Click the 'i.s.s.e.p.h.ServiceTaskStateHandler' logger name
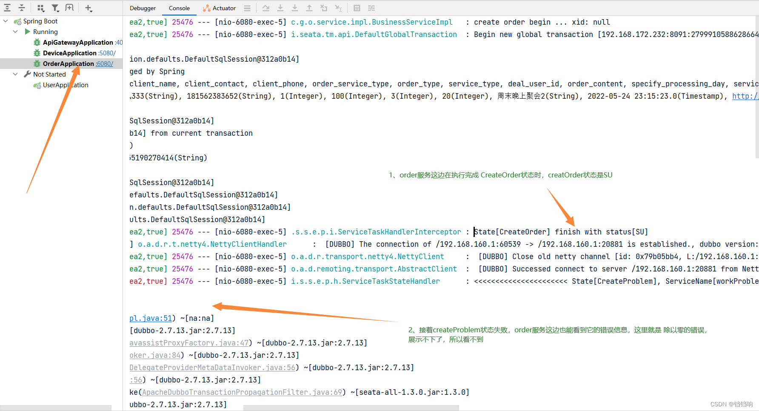This screenshot has width=759, height=411. 365,281
